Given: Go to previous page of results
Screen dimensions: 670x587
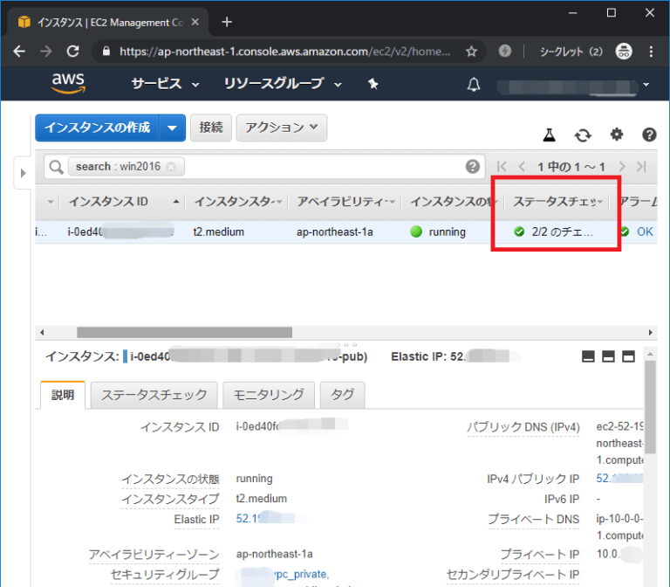Looking at the screenshot, I should click(522, 167).
